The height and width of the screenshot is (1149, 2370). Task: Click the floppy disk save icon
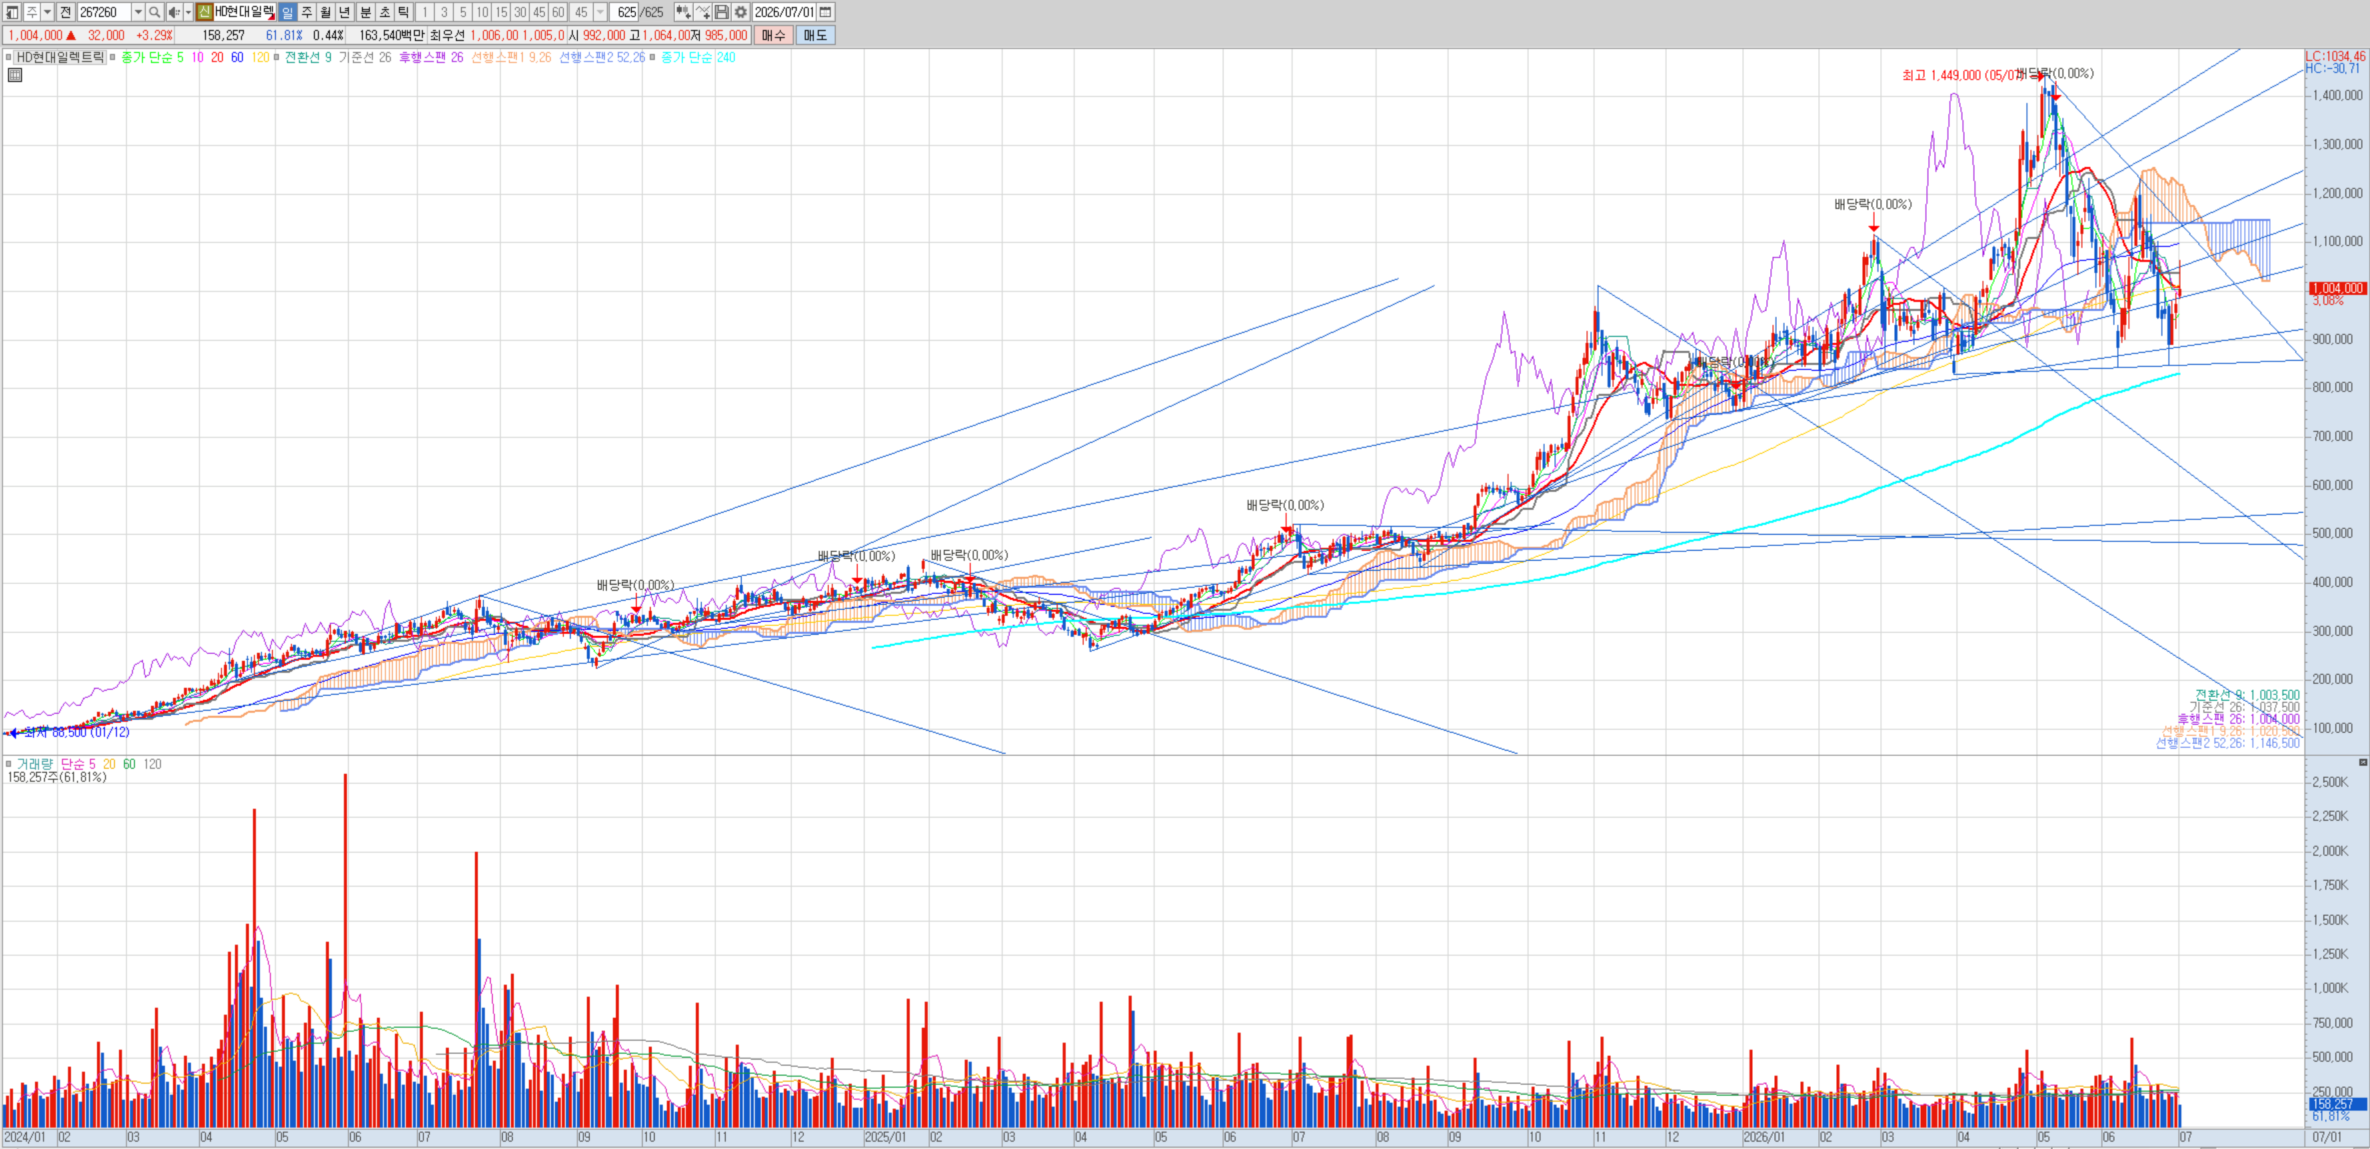(722, 12)
